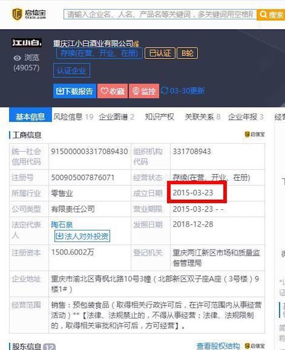Open the 企业图谱 tab
Viewport: 285px width, 350px height.
116,117
